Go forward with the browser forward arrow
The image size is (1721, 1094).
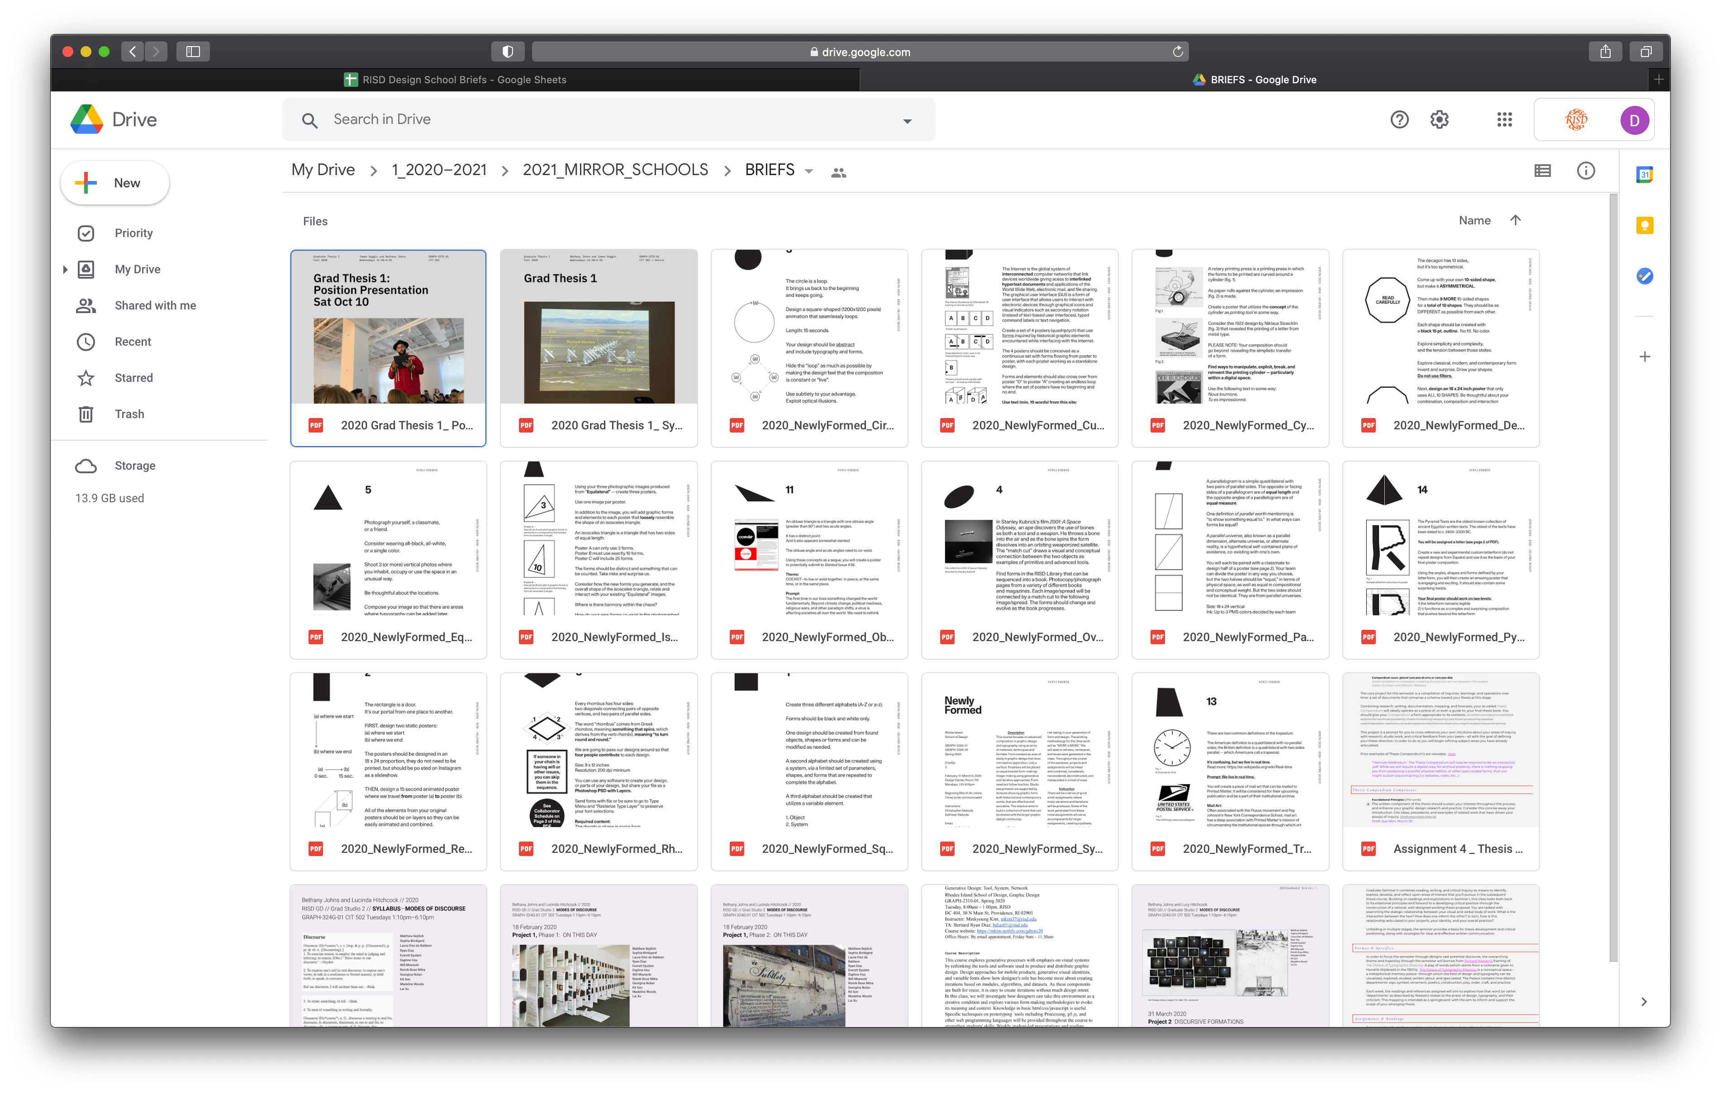tap(156, 52)
